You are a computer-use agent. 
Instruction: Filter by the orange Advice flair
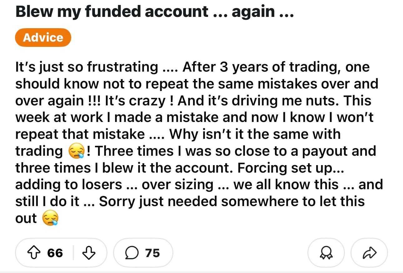43,38
